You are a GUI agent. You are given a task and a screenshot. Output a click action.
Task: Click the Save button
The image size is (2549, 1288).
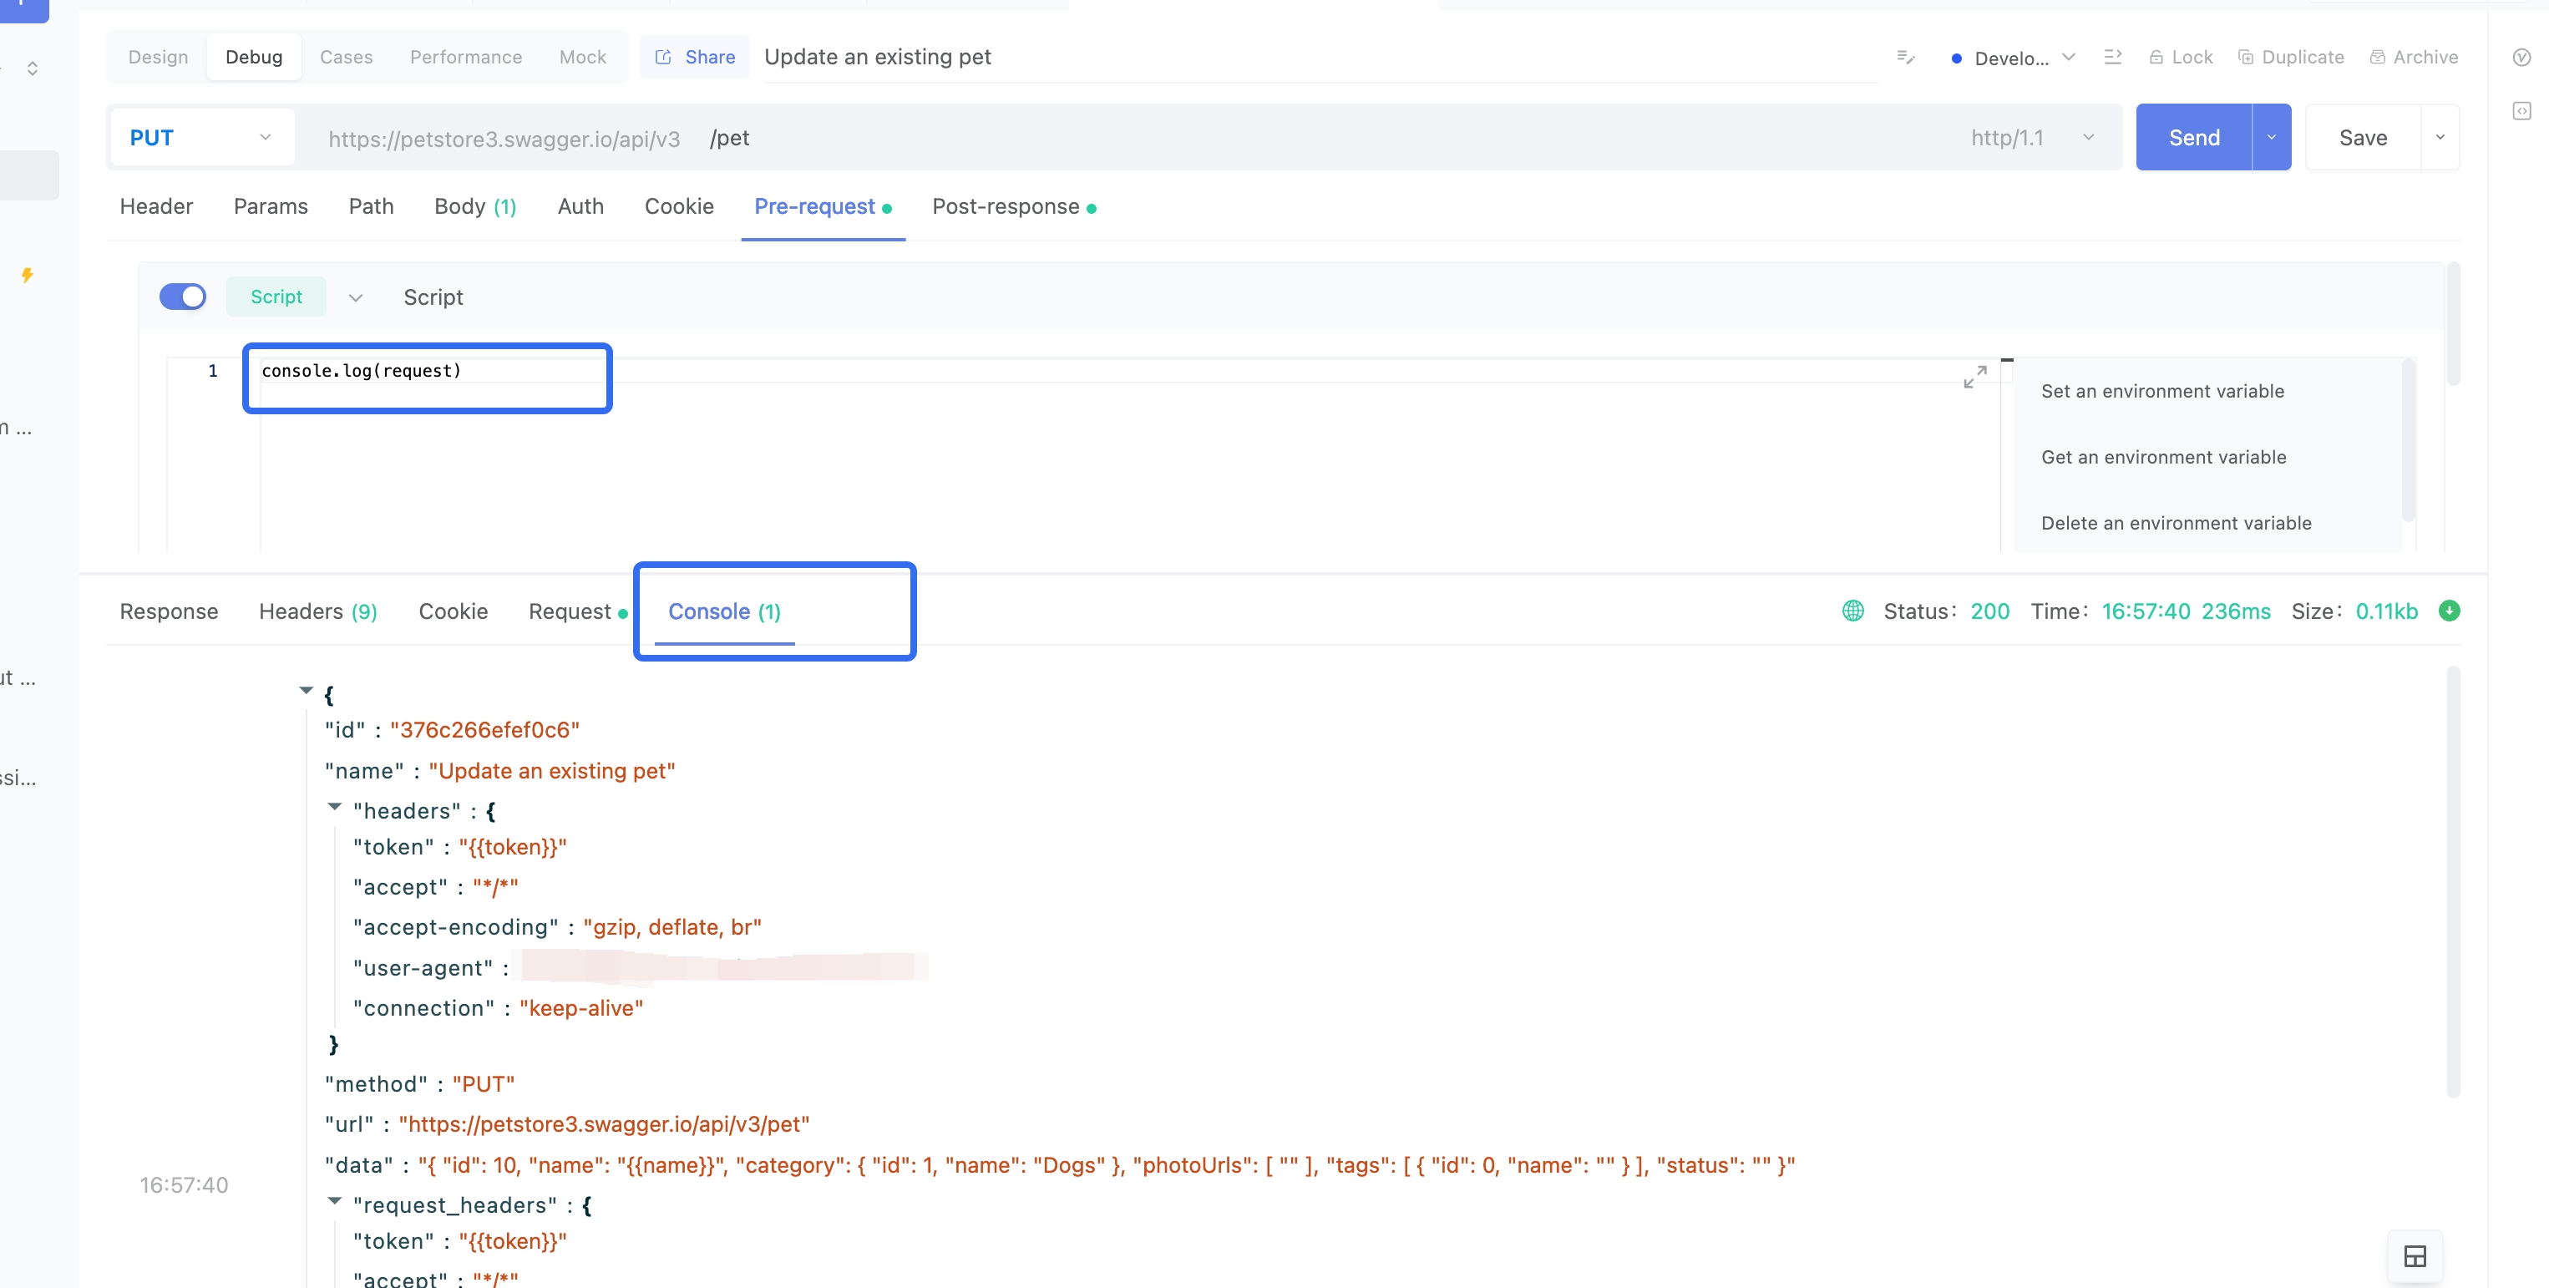(2363, 138)
